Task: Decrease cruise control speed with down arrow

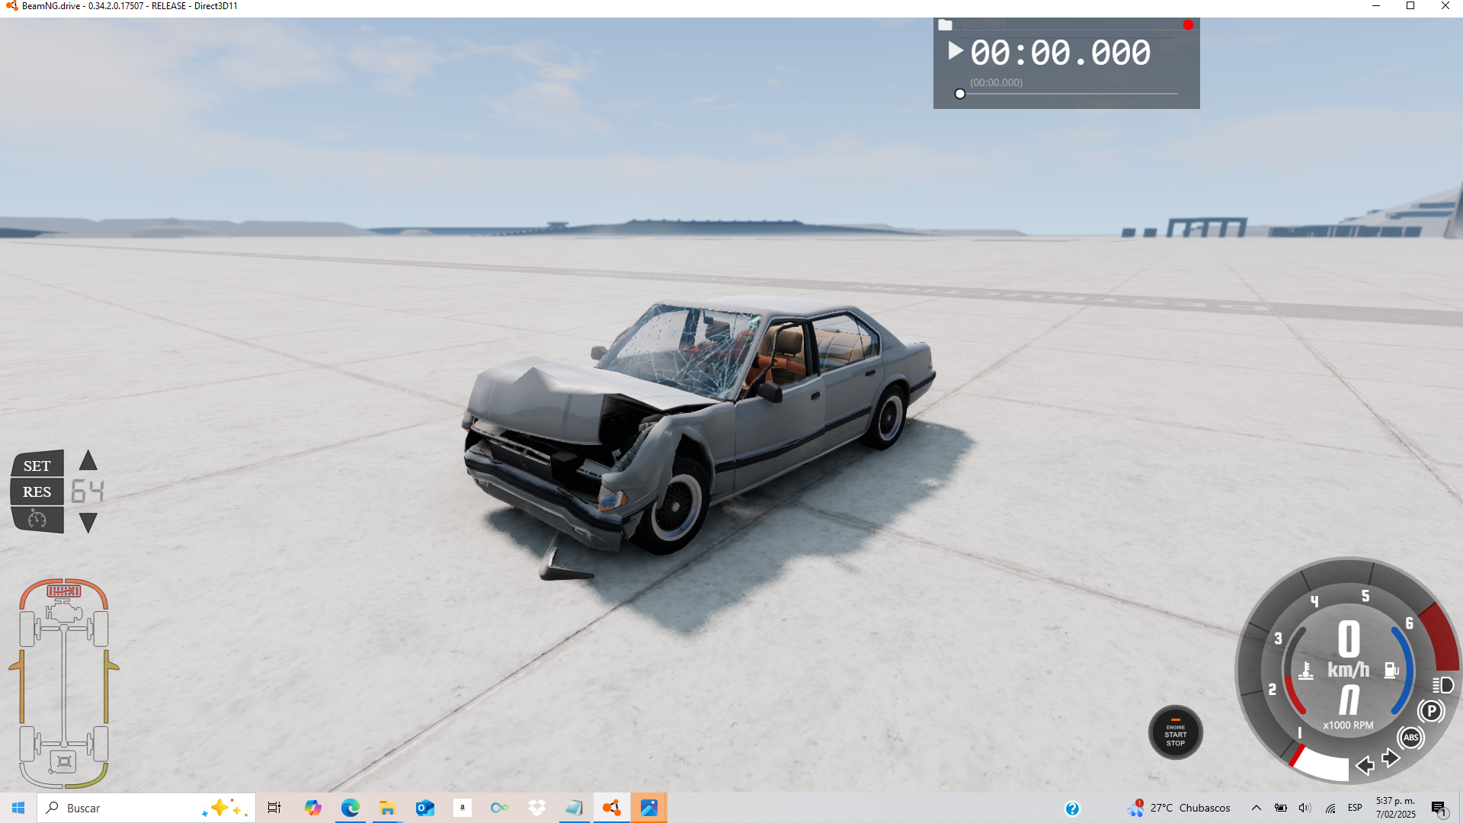Action: tap(88, 523)
